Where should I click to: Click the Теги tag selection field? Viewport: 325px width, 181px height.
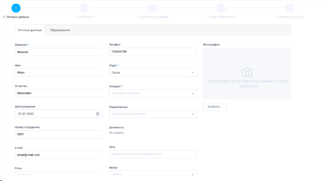pos(152,154)
